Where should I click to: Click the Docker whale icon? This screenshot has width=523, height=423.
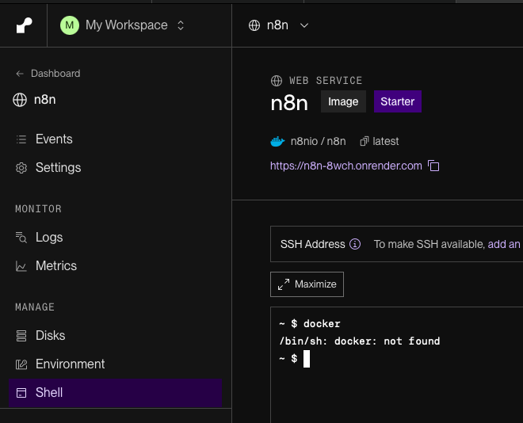[x=277, y=142]
